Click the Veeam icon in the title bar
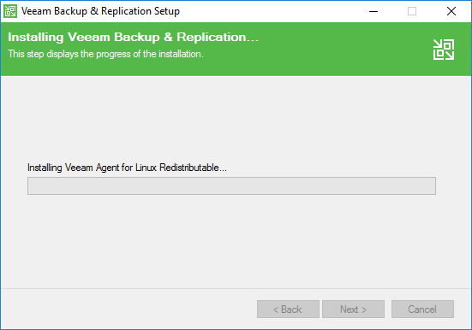 click(x=10, y=11)
